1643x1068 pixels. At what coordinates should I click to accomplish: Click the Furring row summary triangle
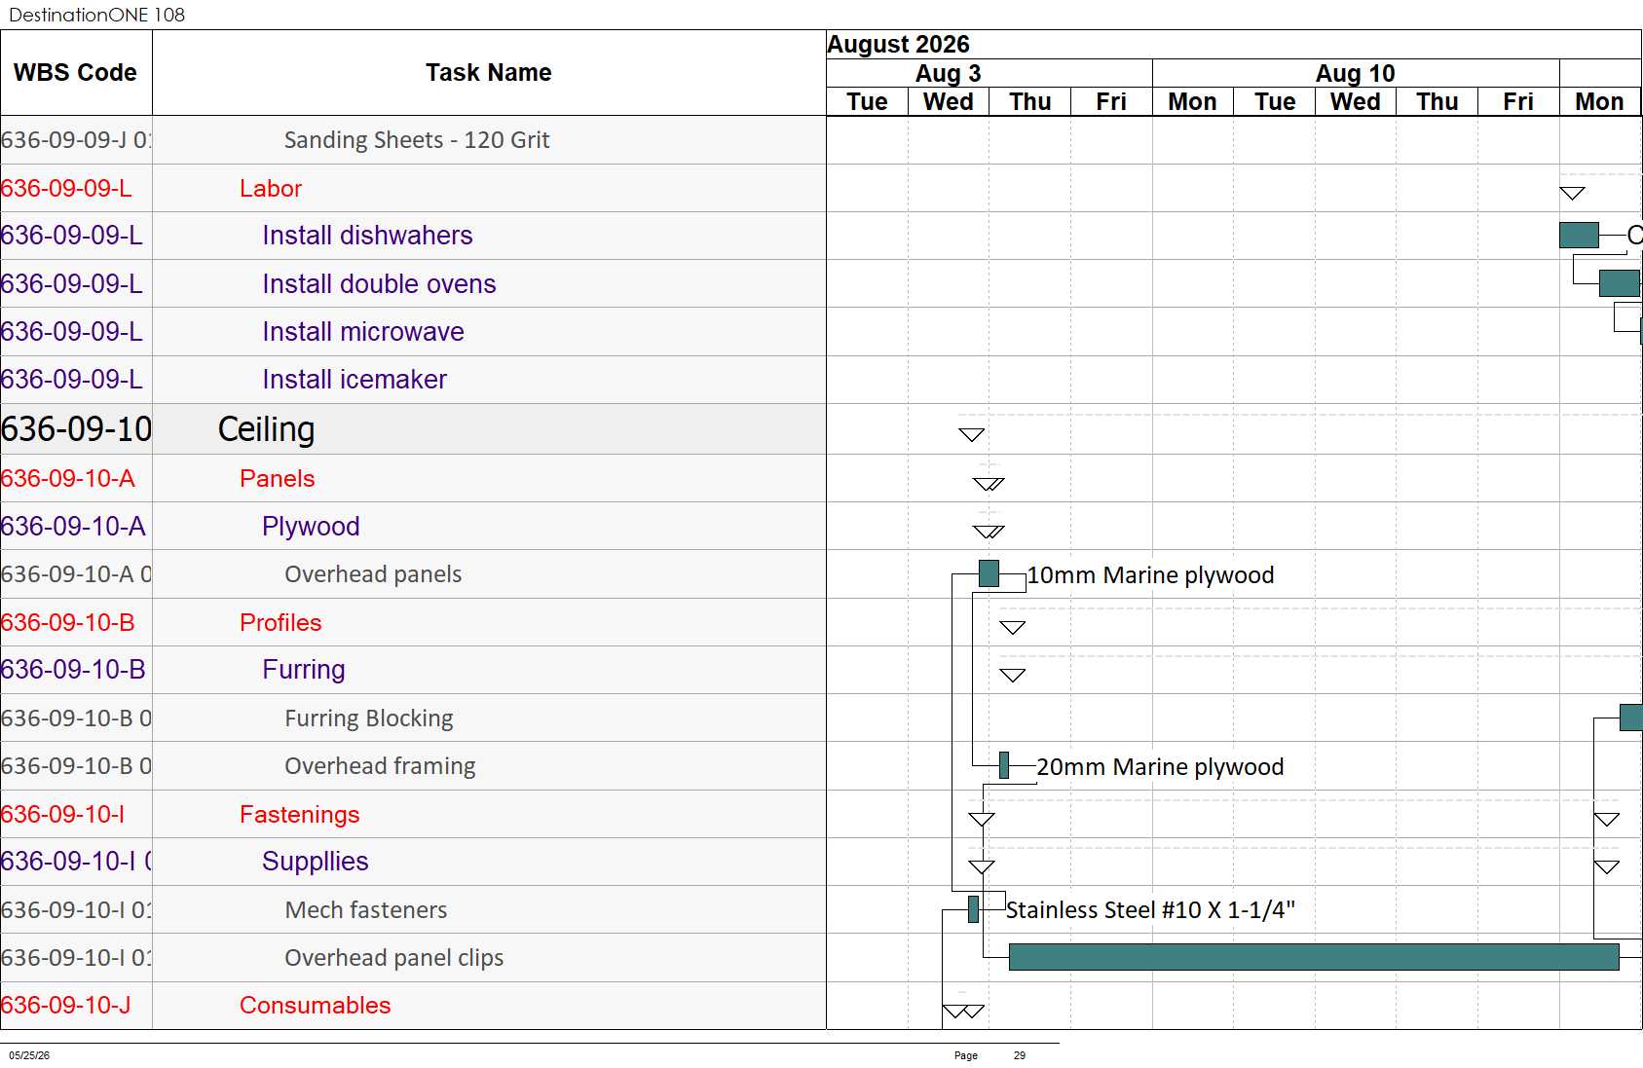pyautogui.click(x=1013, y=675)
